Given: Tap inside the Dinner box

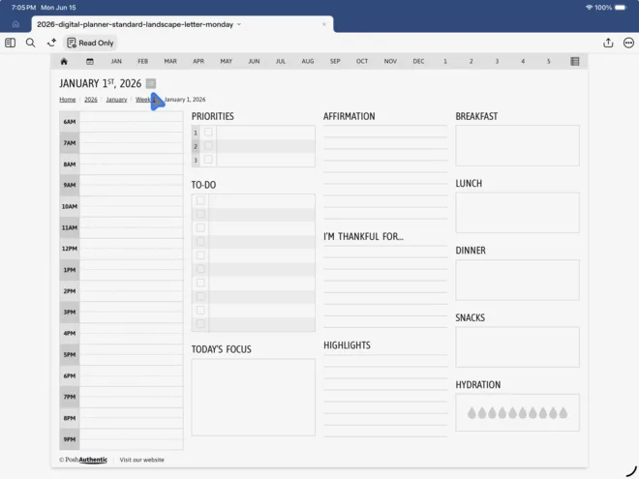Looking at the screenshot, I should [517, 280].
